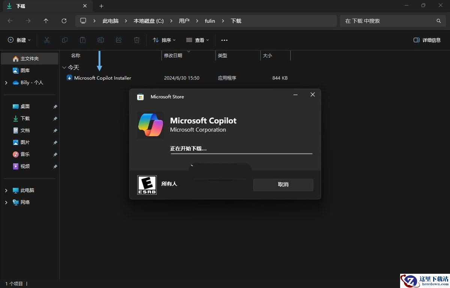The image size is (450, 288).
Task: Click the Paste clipboard icon
Action: point(83,40)
